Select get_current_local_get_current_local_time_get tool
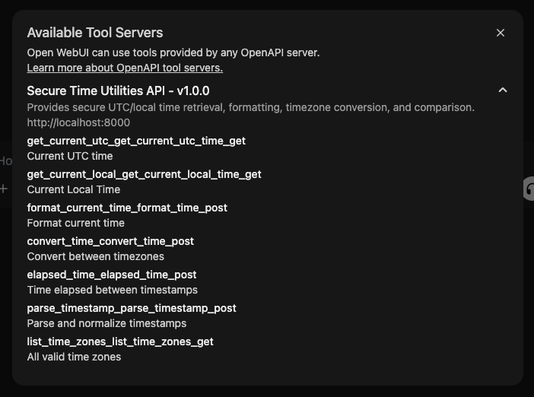Screen dimensions: 534x397 click(x=144, y=174)
